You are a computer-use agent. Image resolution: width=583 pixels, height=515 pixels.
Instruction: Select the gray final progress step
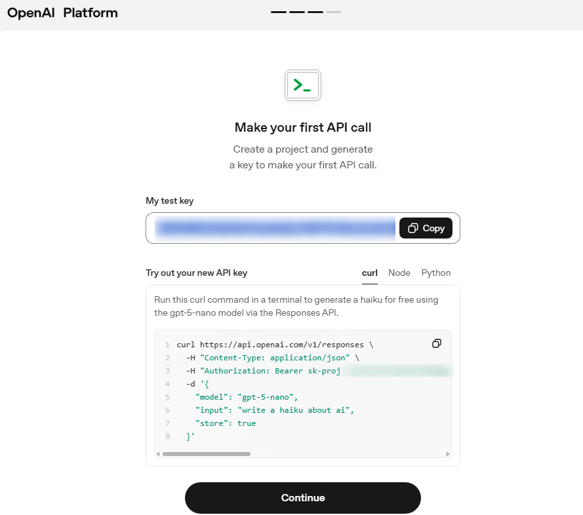[x=334, y=12]
